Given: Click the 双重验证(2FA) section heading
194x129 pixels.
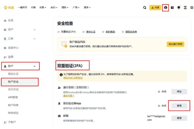Looking at the screenshot, I should [70, 66].
